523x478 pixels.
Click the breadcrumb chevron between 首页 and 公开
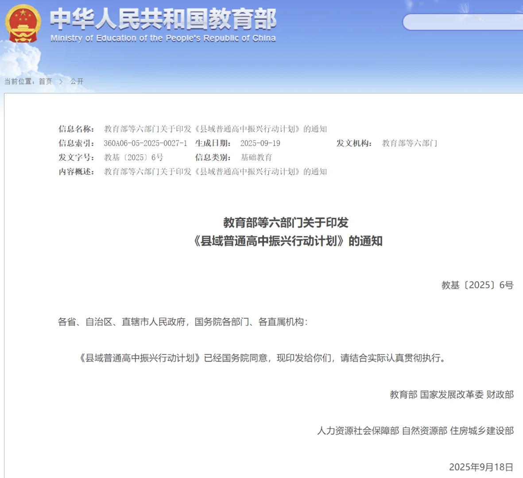click(x=61, y=81)
